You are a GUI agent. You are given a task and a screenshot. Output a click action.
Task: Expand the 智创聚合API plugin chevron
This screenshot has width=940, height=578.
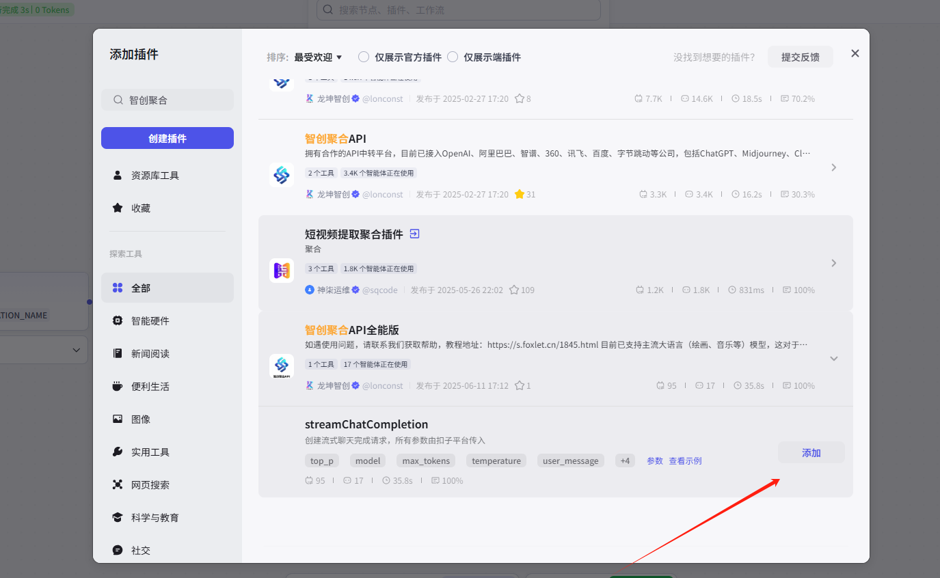point(833,167)
